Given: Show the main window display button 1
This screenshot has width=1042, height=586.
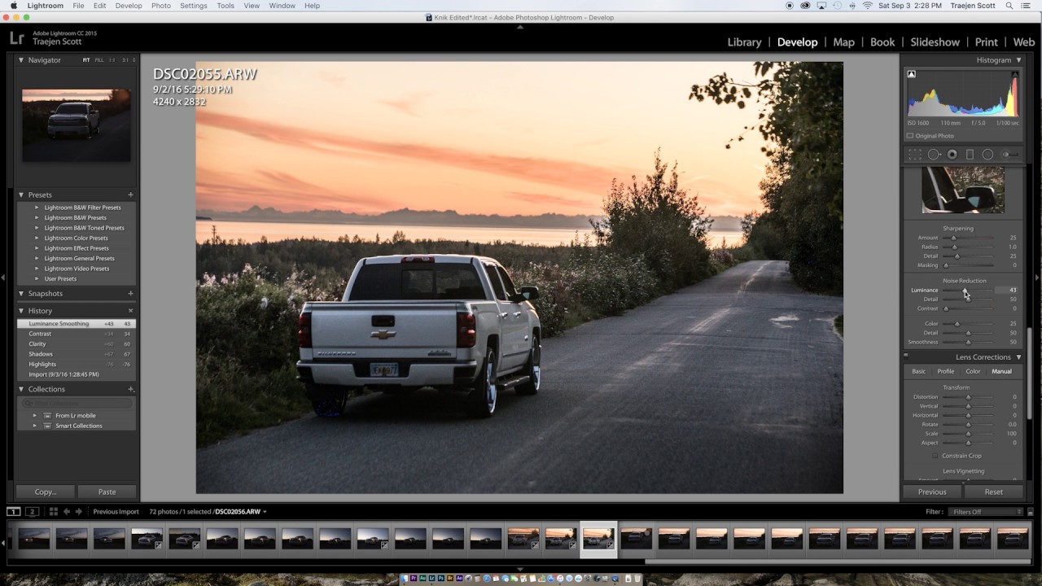Looking at the screenshot, I should (14, 511).
